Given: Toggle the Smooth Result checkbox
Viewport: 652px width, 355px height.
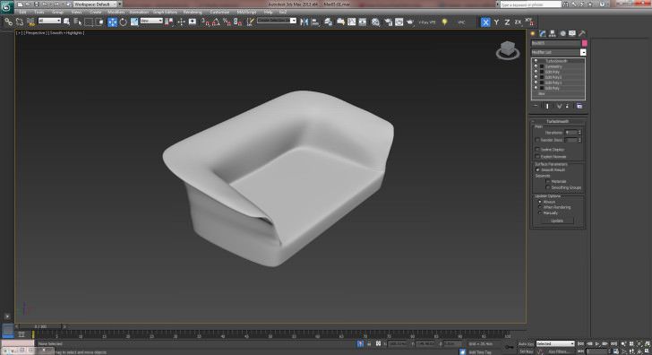Looking at the screenshot, I should [x=537, y=169].
